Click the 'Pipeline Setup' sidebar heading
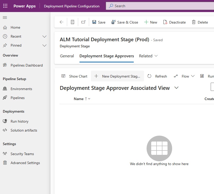Screen dimensions: 214x194 (x=15, y=79)
